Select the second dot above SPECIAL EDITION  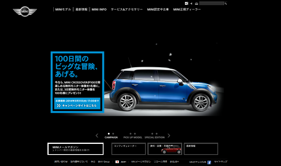(157, 134)
